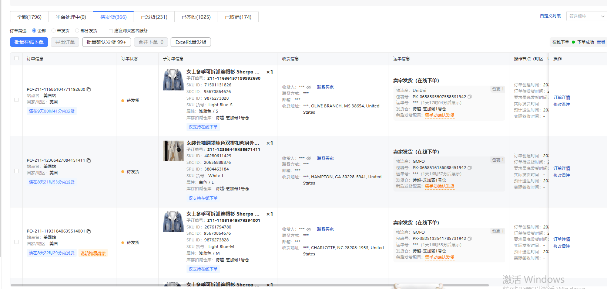Screen dimensions: 607x289
Task: Copy order number PO-211-11686104771192680
Action: click(x=89, y=89)
